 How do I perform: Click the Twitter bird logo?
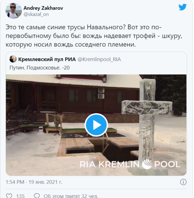coord(182,7)
